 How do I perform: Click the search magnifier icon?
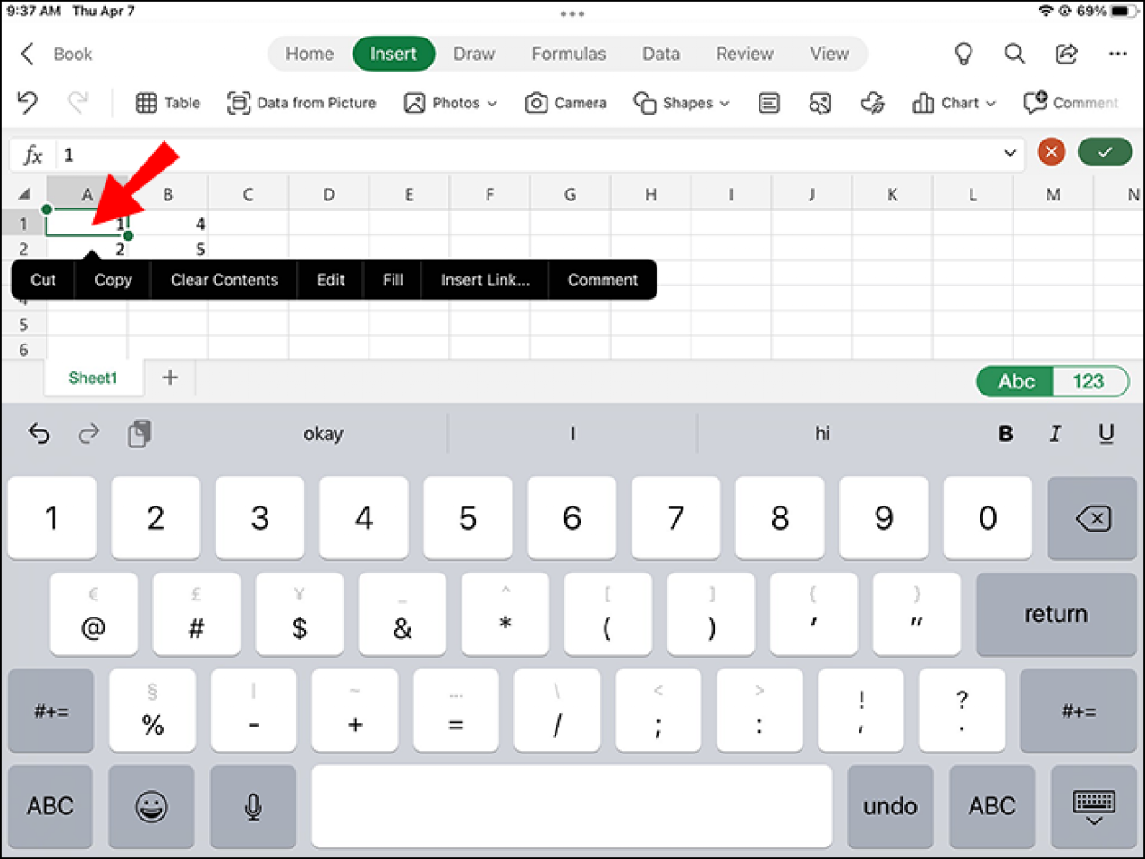1014,54
